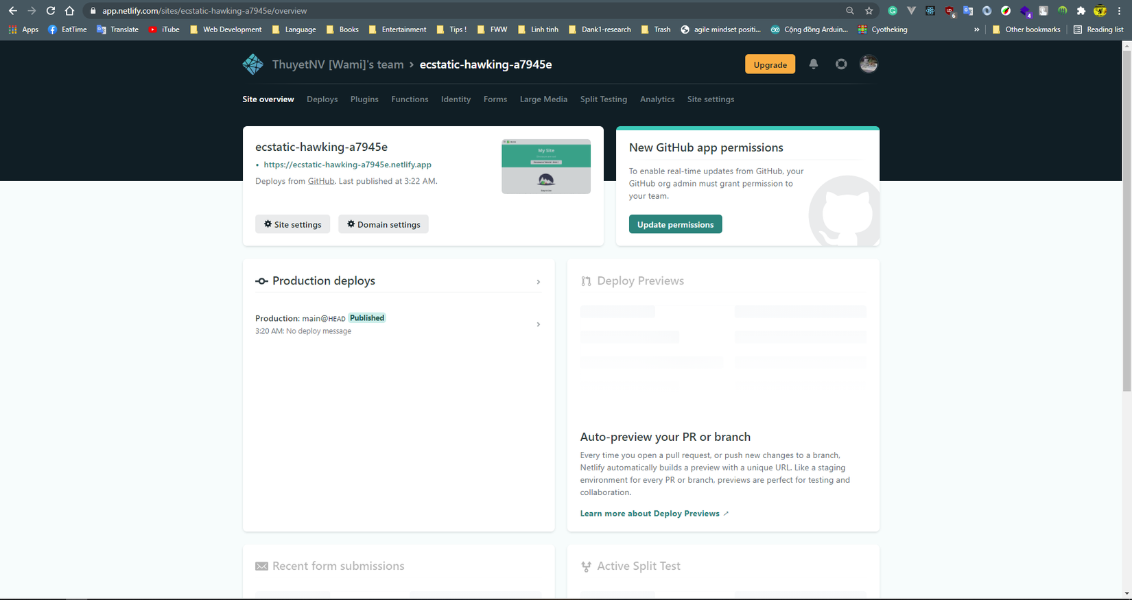Switch to the Forms tab
Image resolution: width=1132 pixels, height=600 pixels.
(x=495, y=99)
